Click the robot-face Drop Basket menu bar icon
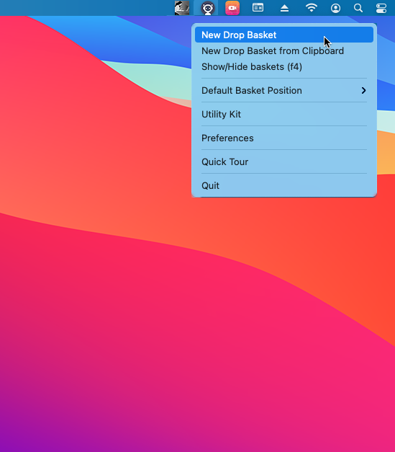Screen dimensions: 395x452 pos(207,8)
